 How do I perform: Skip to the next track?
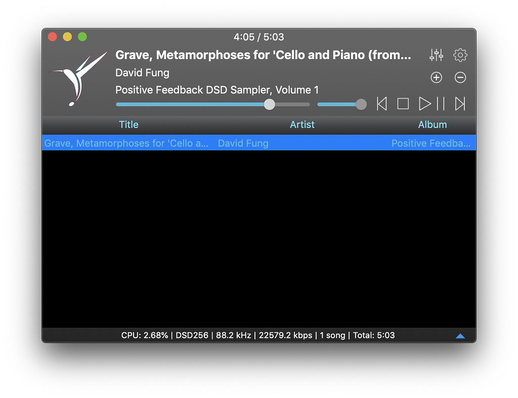tap(460, 104)
